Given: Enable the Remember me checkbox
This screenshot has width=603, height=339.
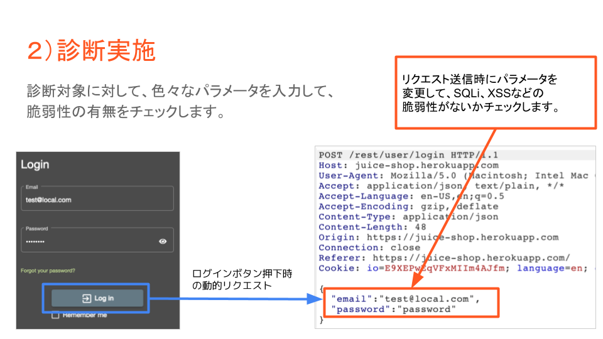Looking at the screenshot, I should (55, 315).
